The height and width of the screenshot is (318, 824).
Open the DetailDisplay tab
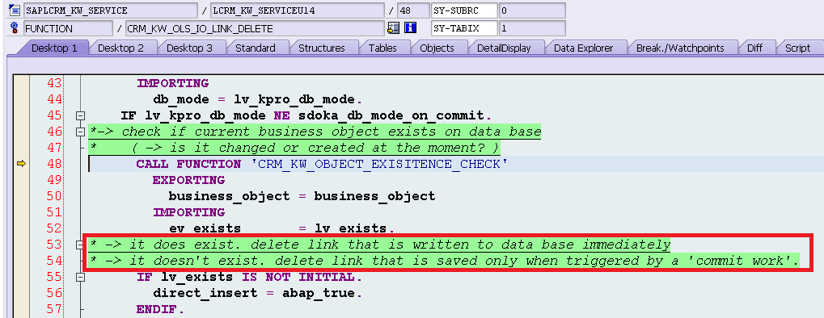coord(504,48)
